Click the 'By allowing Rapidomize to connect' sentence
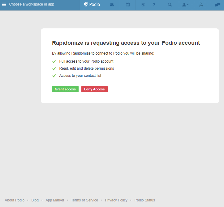 pyautogui.click(x=103, y=53)
